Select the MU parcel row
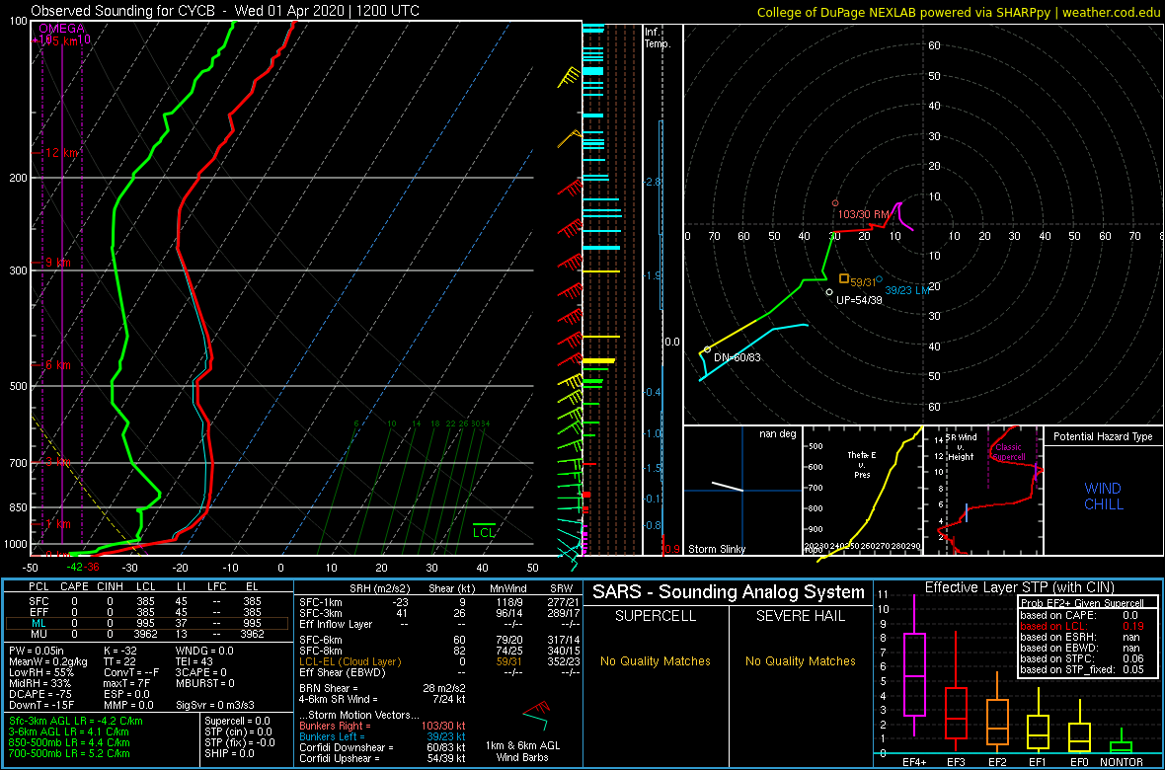 tap(147, 634)
